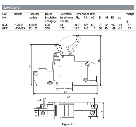Select the 'Models' column header

click(18, 14)
